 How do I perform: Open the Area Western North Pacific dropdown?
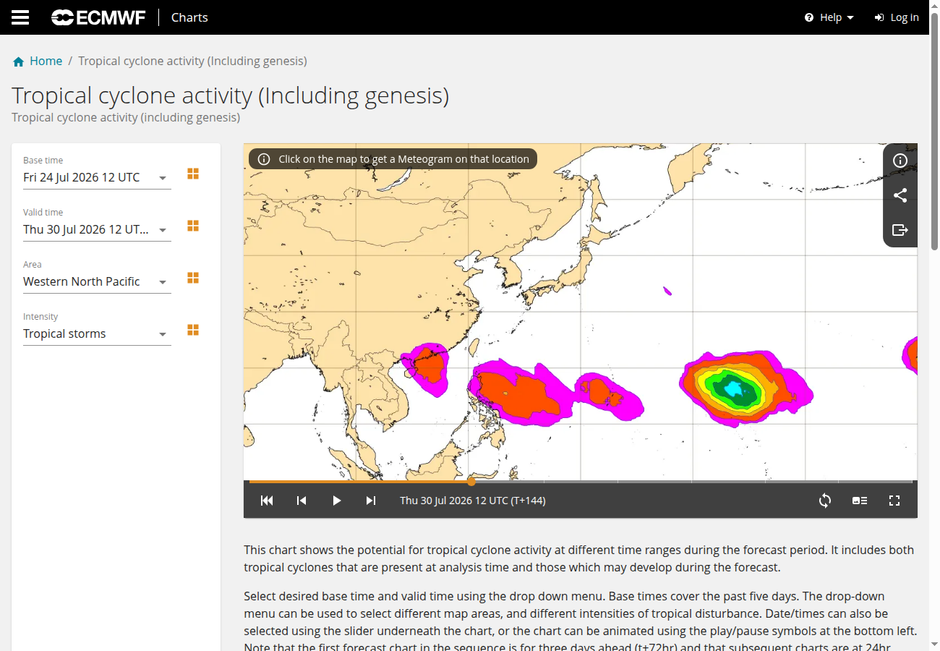click(x=97, y=282)
